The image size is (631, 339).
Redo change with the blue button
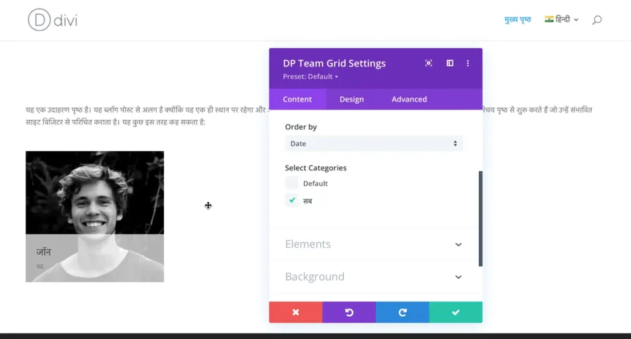[x=402, y=312]
